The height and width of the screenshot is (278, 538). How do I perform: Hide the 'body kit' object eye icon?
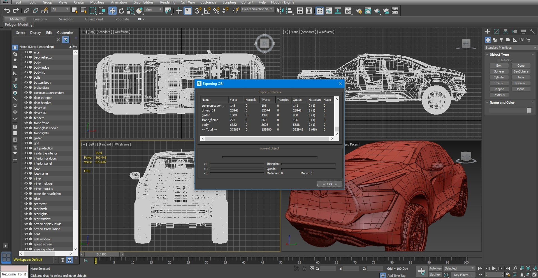[26, 72]
